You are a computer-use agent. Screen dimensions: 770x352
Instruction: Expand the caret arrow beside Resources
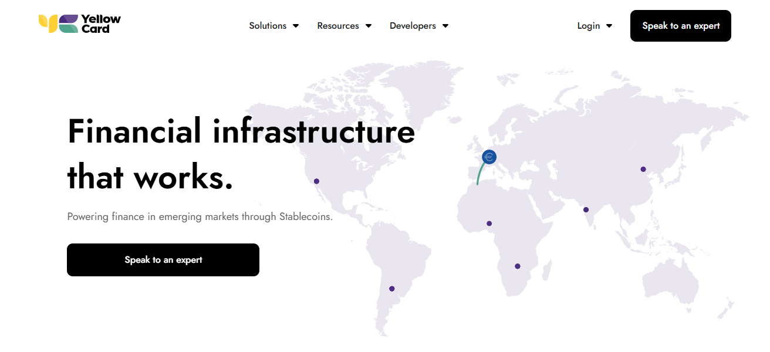click(369, 26)
